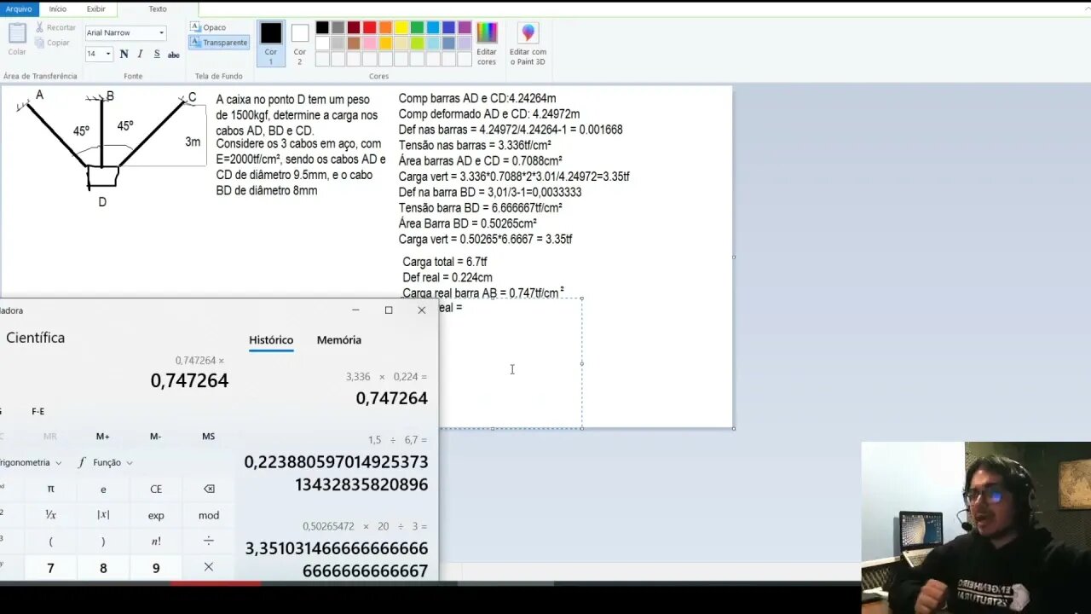
Task: Click the e constant key
Action: (x=103, y=489)
